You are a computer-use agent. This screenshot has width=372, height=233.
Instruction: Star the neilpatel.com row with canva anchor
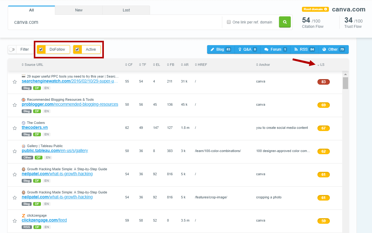point(15,175)
